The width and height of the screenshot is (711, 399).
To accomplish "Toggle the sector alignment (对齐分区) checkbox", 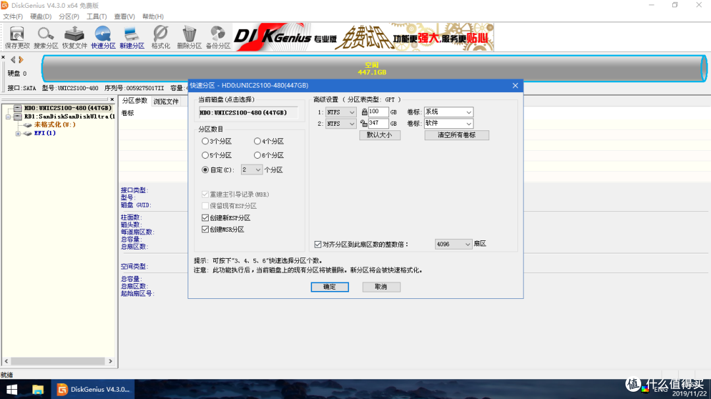I will 318,244.
